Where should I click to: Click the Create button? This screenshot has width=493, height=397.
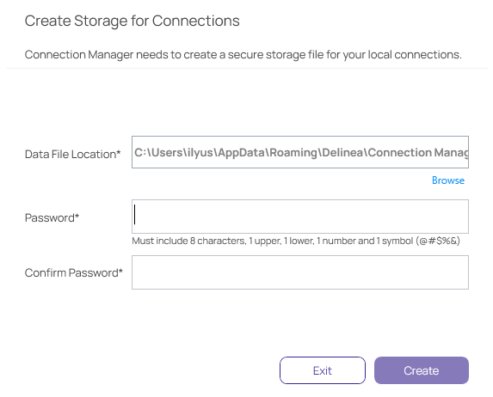click(422, 370)
